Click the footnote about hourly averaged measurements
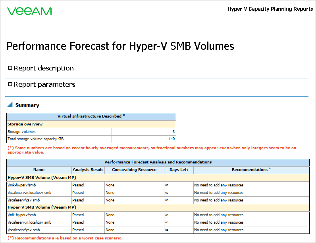This screenshot has height=243, width=316. click(x=152, y=150)
